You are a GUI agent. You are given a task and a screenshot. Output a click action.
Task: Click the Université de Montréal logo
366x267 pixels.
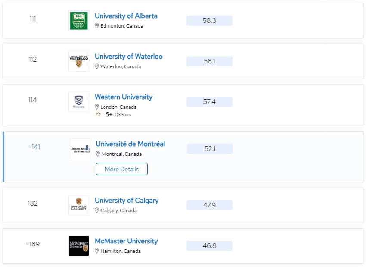pyautogui.click(x=80, y=149)
